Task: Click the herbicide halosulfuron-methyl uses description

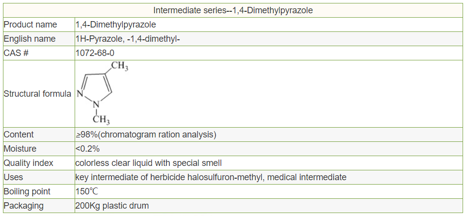Action: coord(211,177)
